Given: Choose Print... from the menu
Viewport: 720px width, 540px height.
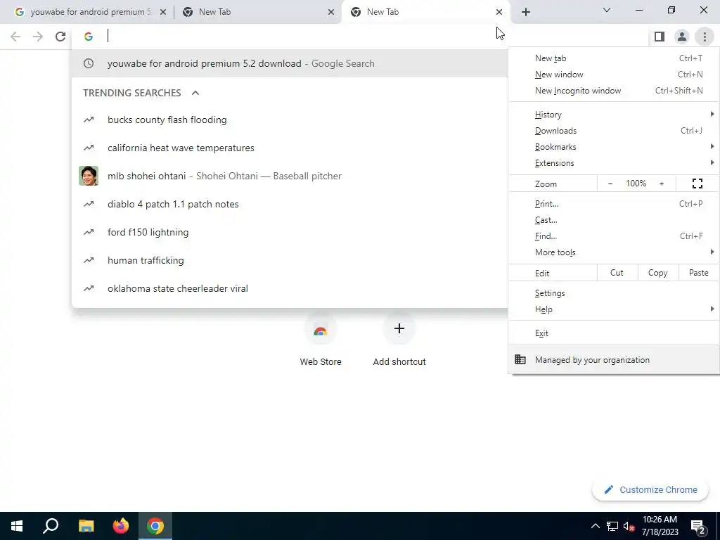Looking at the screenshot, I should point(614,204).
